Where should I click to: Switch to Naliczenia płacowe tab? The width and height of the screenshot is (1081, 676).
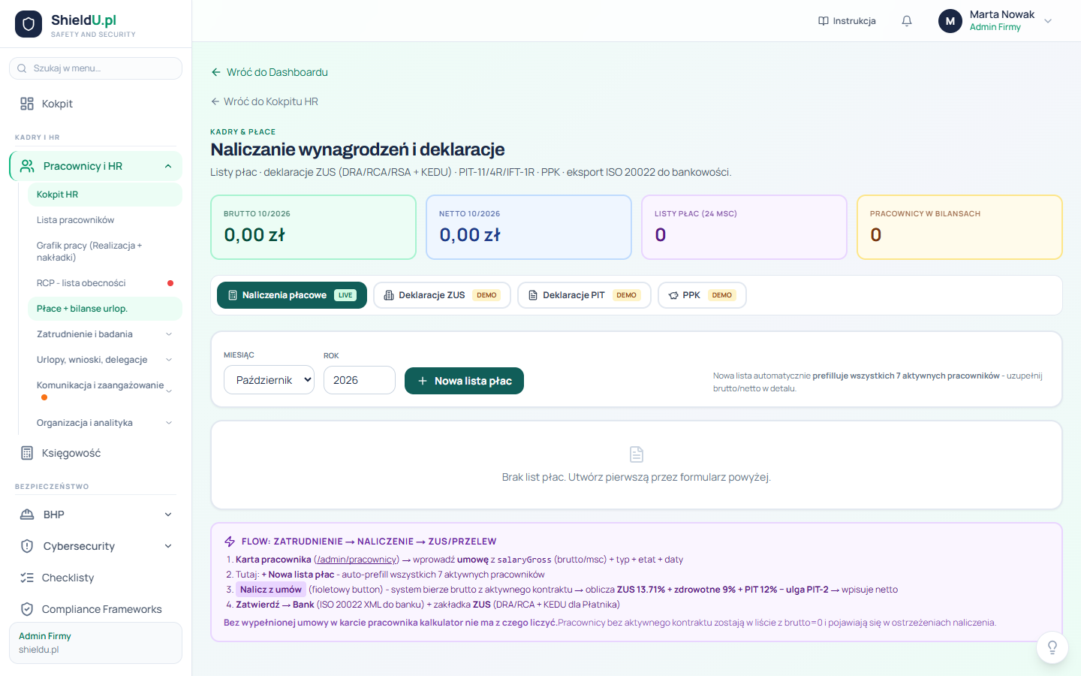(x=292, y=295)
